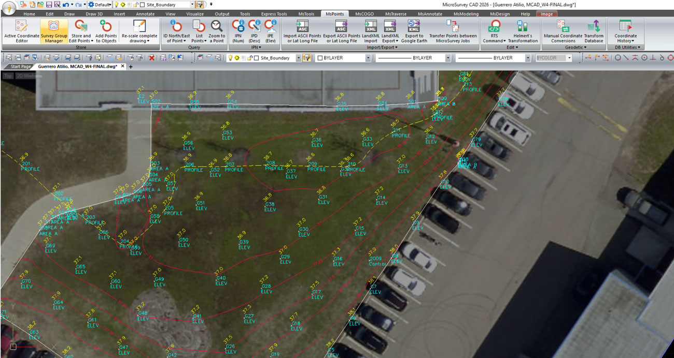
Task: Click the Undo arrow icon
Action: click(x=66, y=4)
